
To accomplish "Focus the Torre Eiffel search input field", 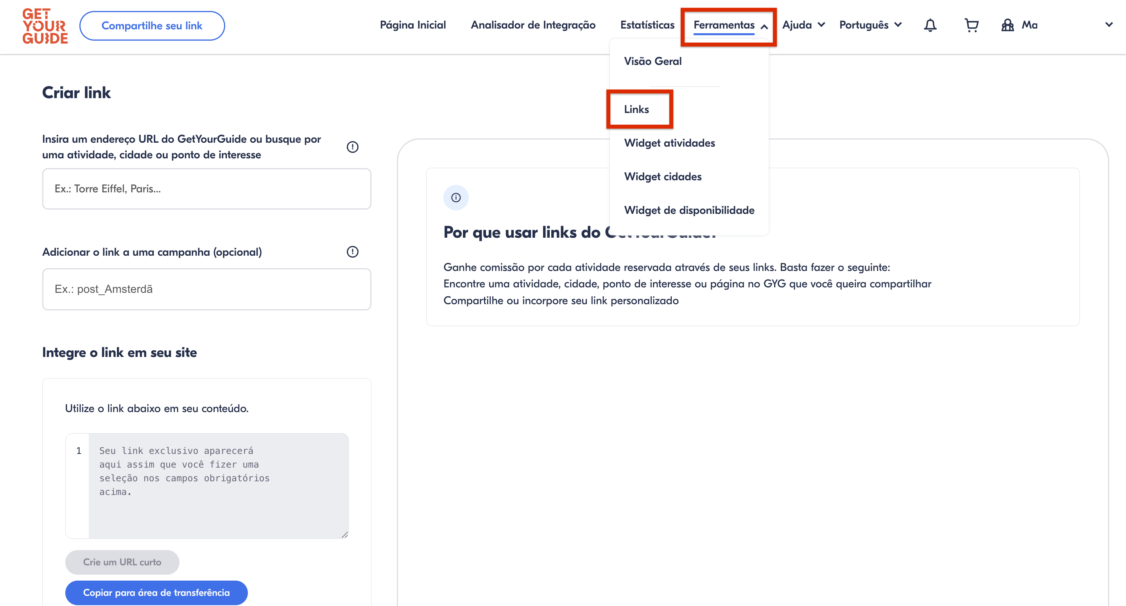I will click(x=206, y=189).
